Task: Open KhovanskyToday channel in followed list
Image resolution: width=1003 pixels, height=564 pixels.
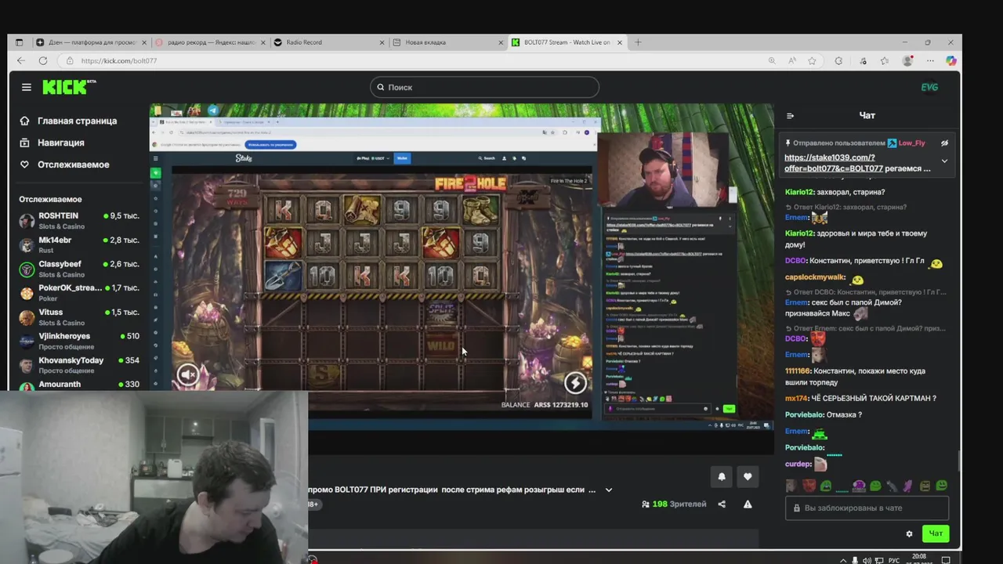Action: (x=80, y=365)
